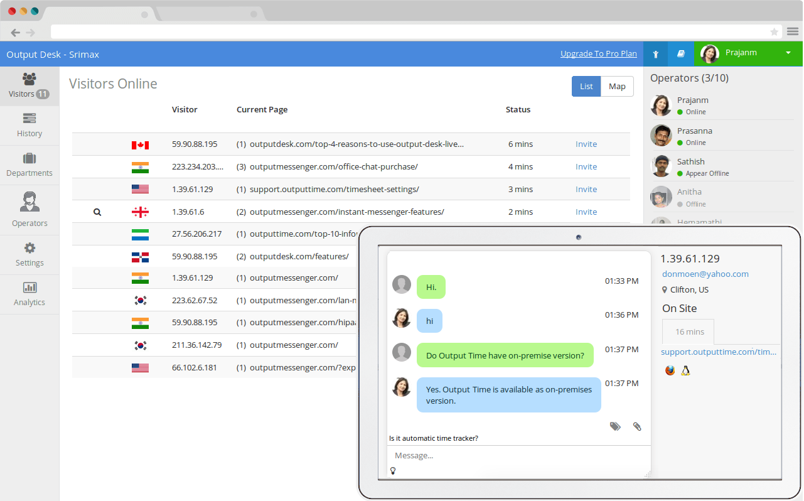The height and width of the screenshot is (501, 804).
Task: Click the Canada flag for 59.90.88.195
Action: click(x=140, y=144)
